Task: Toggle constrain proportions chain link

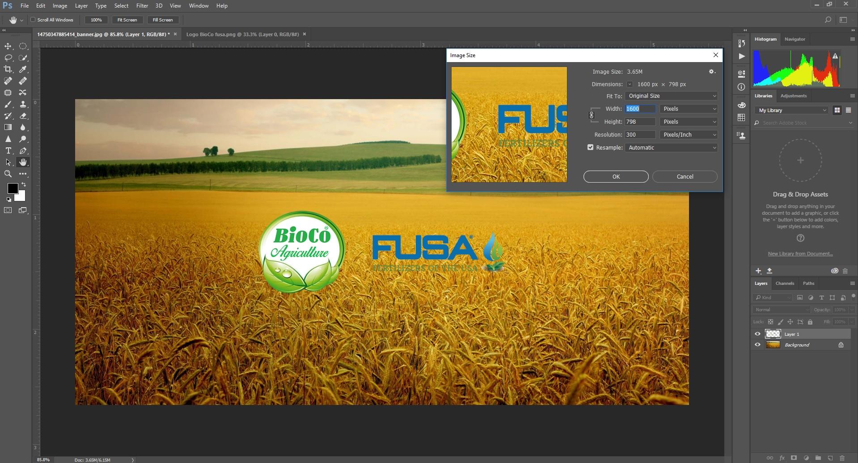Action: 592,115
